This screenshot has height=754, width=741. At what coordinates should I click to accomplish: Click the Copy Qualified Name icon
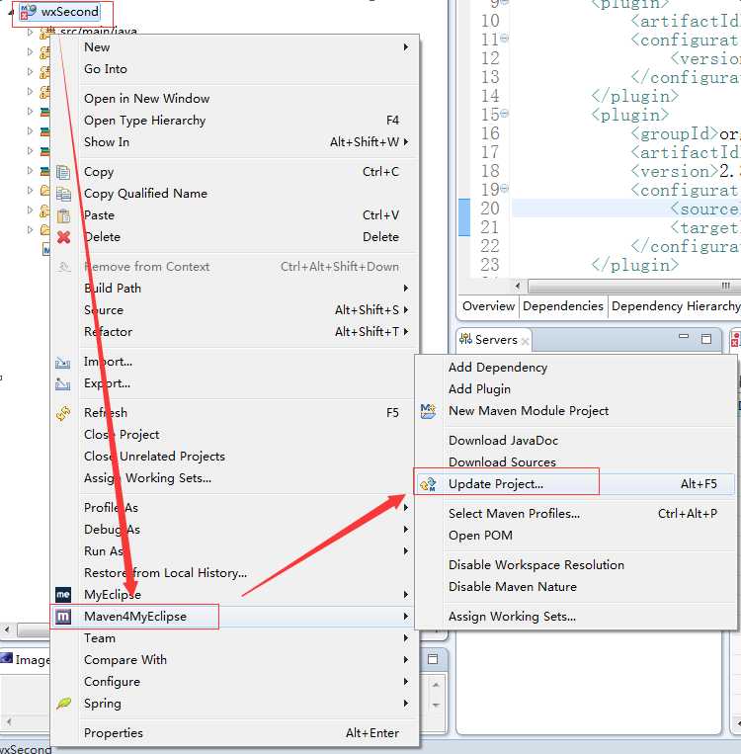point(63,194)
